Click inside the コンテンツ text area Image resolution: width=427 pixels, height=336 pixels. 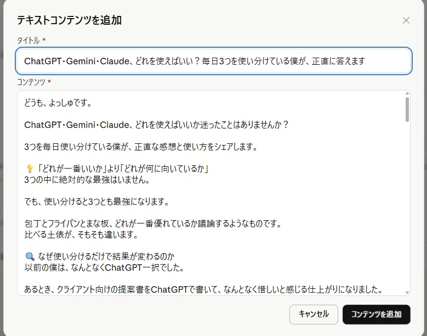[x=214, y=193]
